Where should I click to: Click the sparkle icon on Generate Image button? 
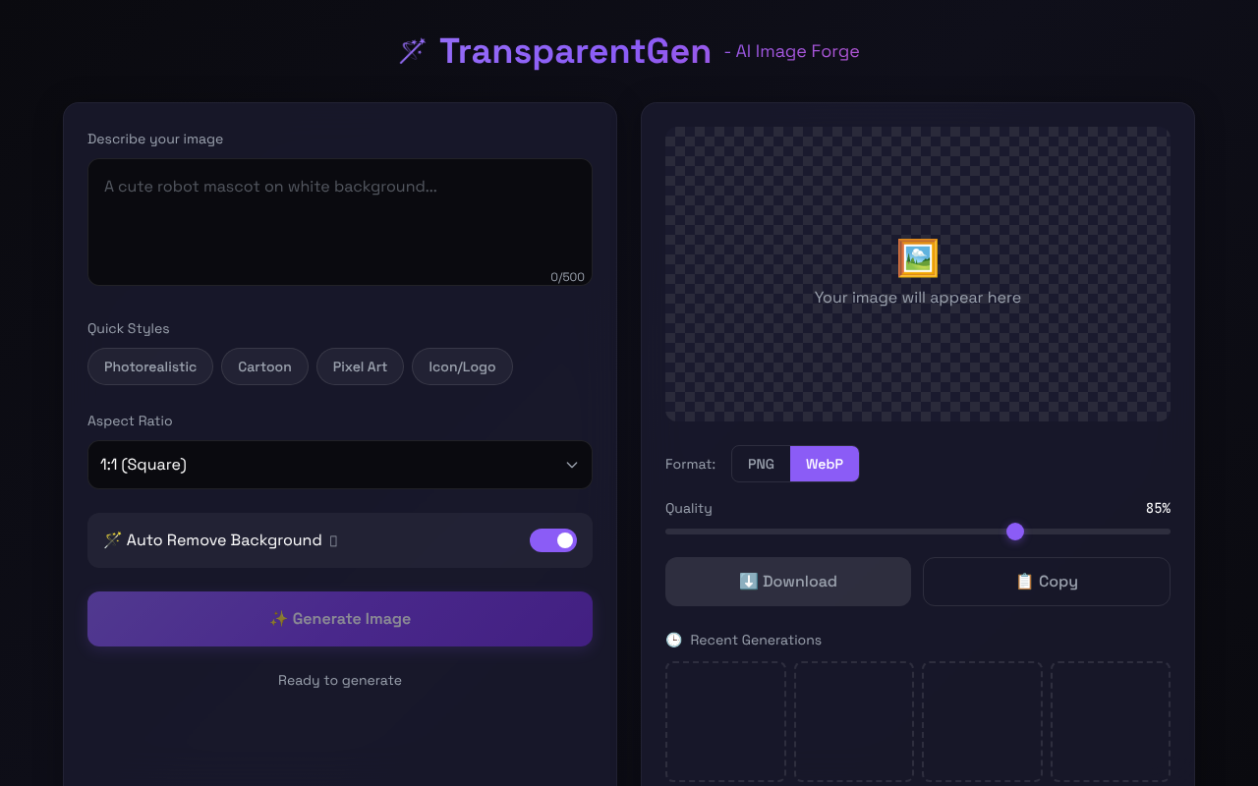pos(278,618)
